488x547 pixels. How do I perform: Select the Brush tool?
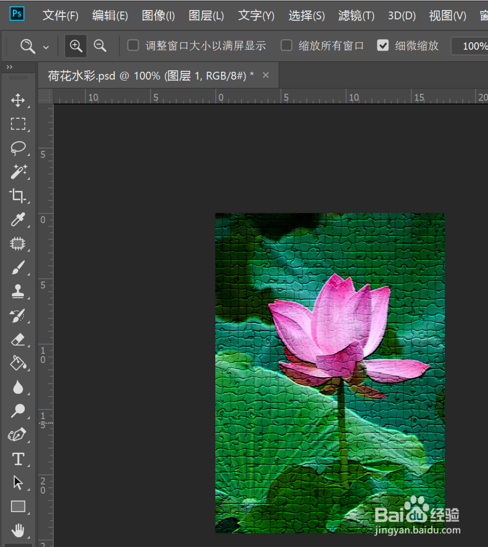[18, 268]
